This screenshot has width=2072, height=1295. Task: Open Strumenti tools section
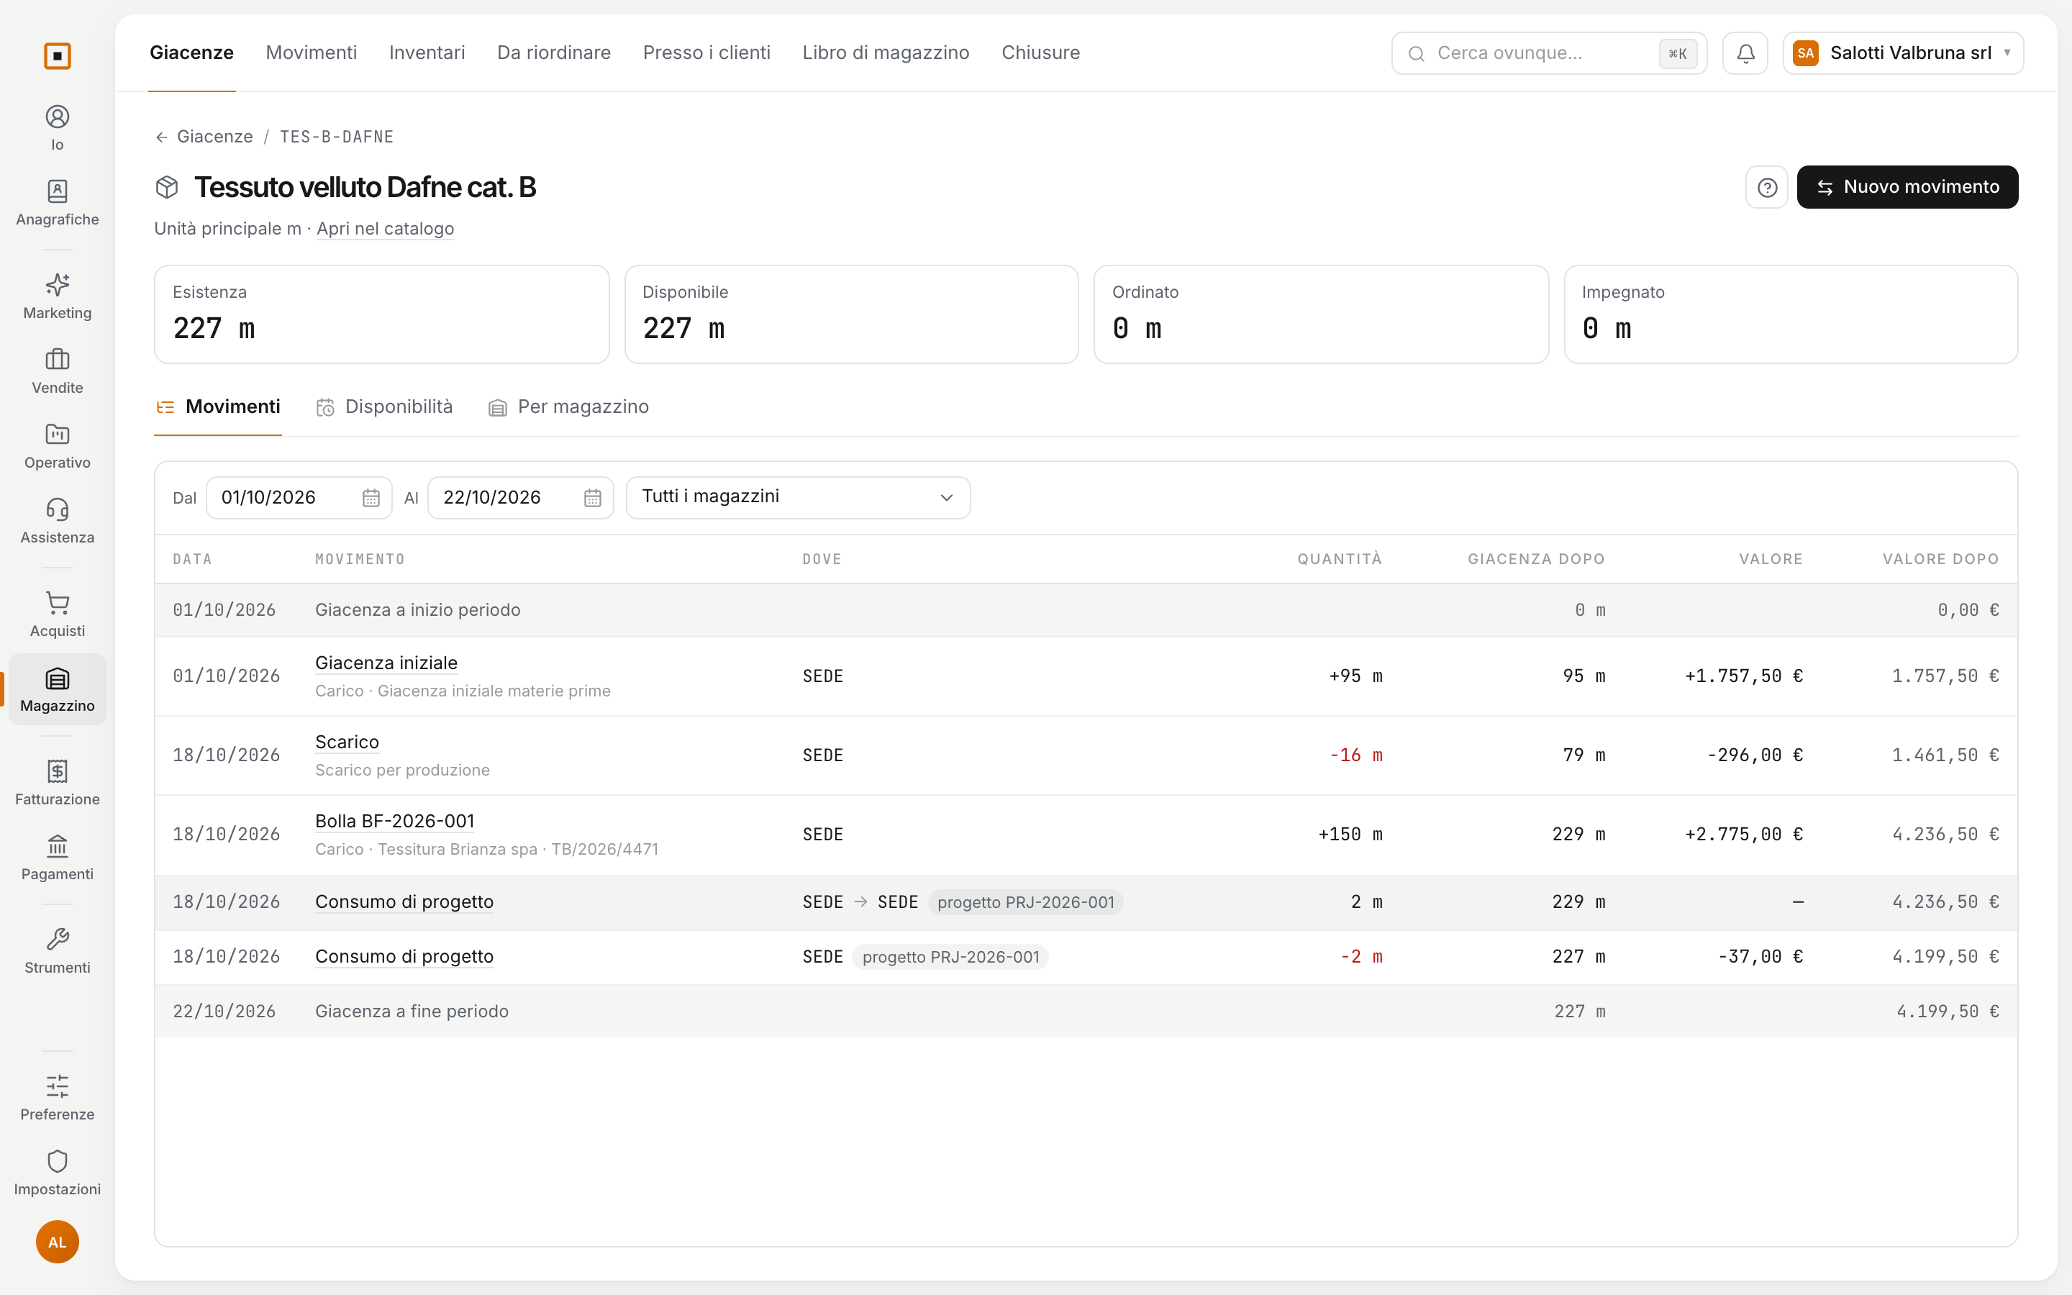click(58, 950)
